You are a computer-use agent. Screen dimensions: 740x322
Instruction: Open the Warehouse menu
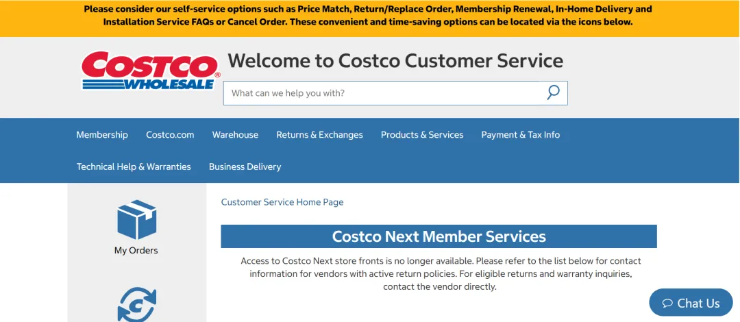pos(235,134)
